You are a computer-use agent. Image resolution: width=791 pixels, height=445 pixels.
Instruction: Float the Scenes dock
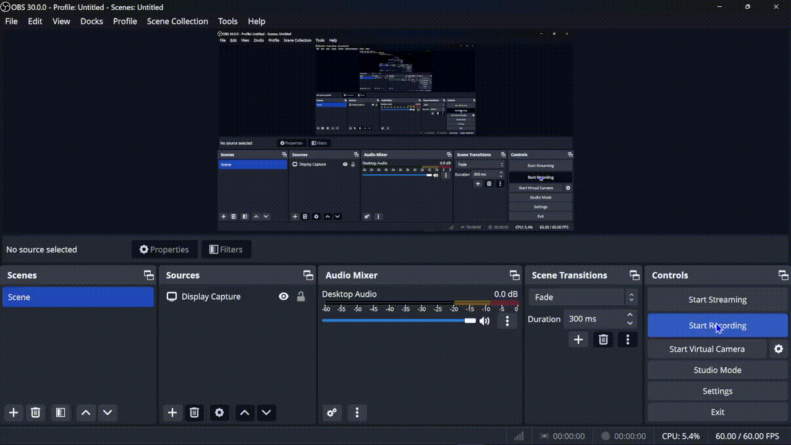(x=148, y=275)
